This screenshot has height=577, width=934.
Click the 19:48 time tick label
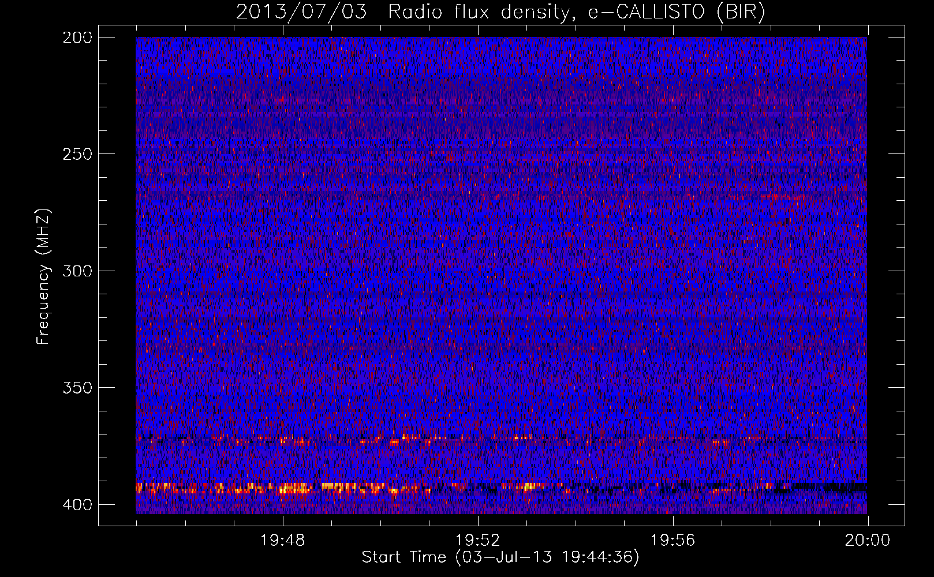pos(283,541)
